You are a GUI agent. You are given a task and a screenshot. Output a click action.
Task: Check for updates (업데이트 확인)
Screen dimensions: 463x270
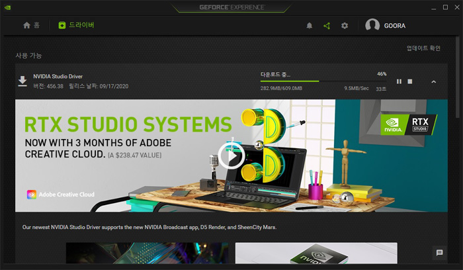[423, 48]
